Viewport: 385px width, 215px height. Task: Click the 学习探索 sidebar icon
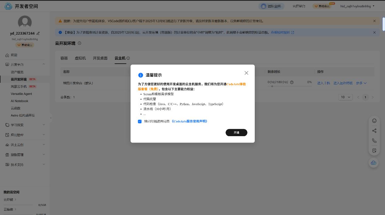click(x=7, y=125)
